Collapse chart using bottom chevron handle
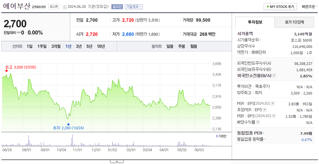The width and height of the screenshot is (319, 164). pyautogui.click(x=117, y=162)
